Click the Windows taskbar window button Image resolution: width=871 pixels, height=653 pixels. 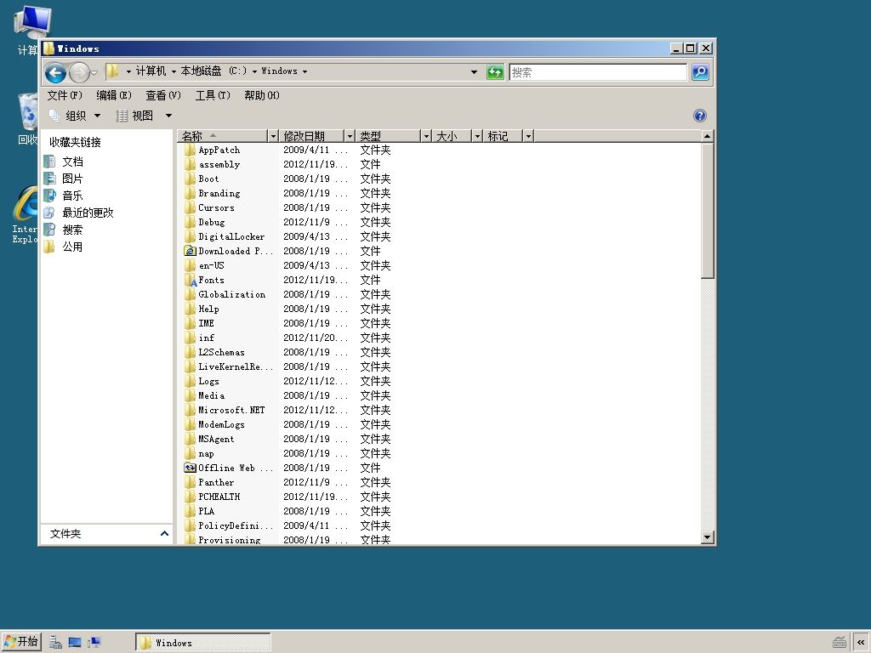point(202,643)
